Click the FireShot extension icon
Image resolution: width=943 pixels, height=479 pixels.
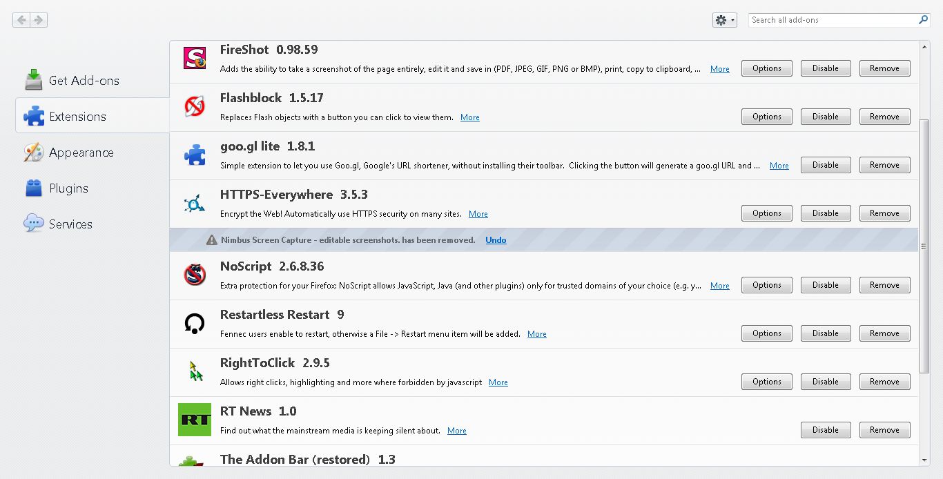pyautogui.click(x=195, y=57)
